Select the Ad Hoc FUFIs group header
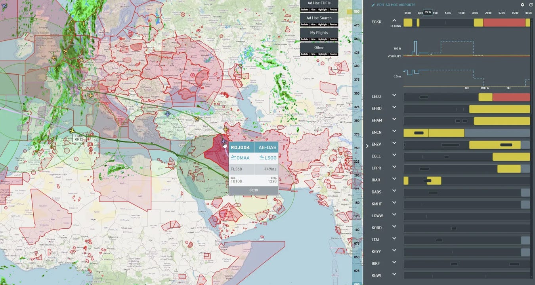This screenshot has height=285, width=535. [x=319, y=3]
